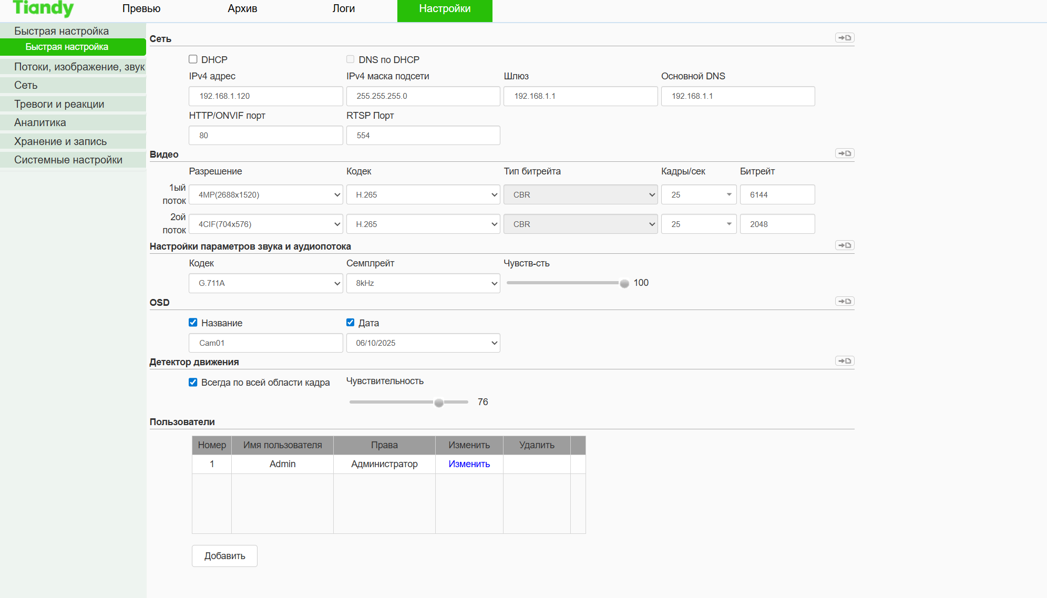Click Добавить button to add user
Screen dimensions: 1047x598
(x=224, y=556)
